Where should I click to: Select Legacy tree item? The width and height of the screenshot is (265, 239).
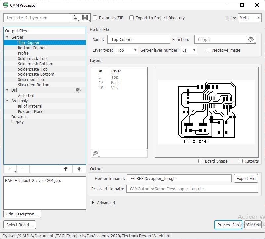pyautogui.click(x=45, y=122)
